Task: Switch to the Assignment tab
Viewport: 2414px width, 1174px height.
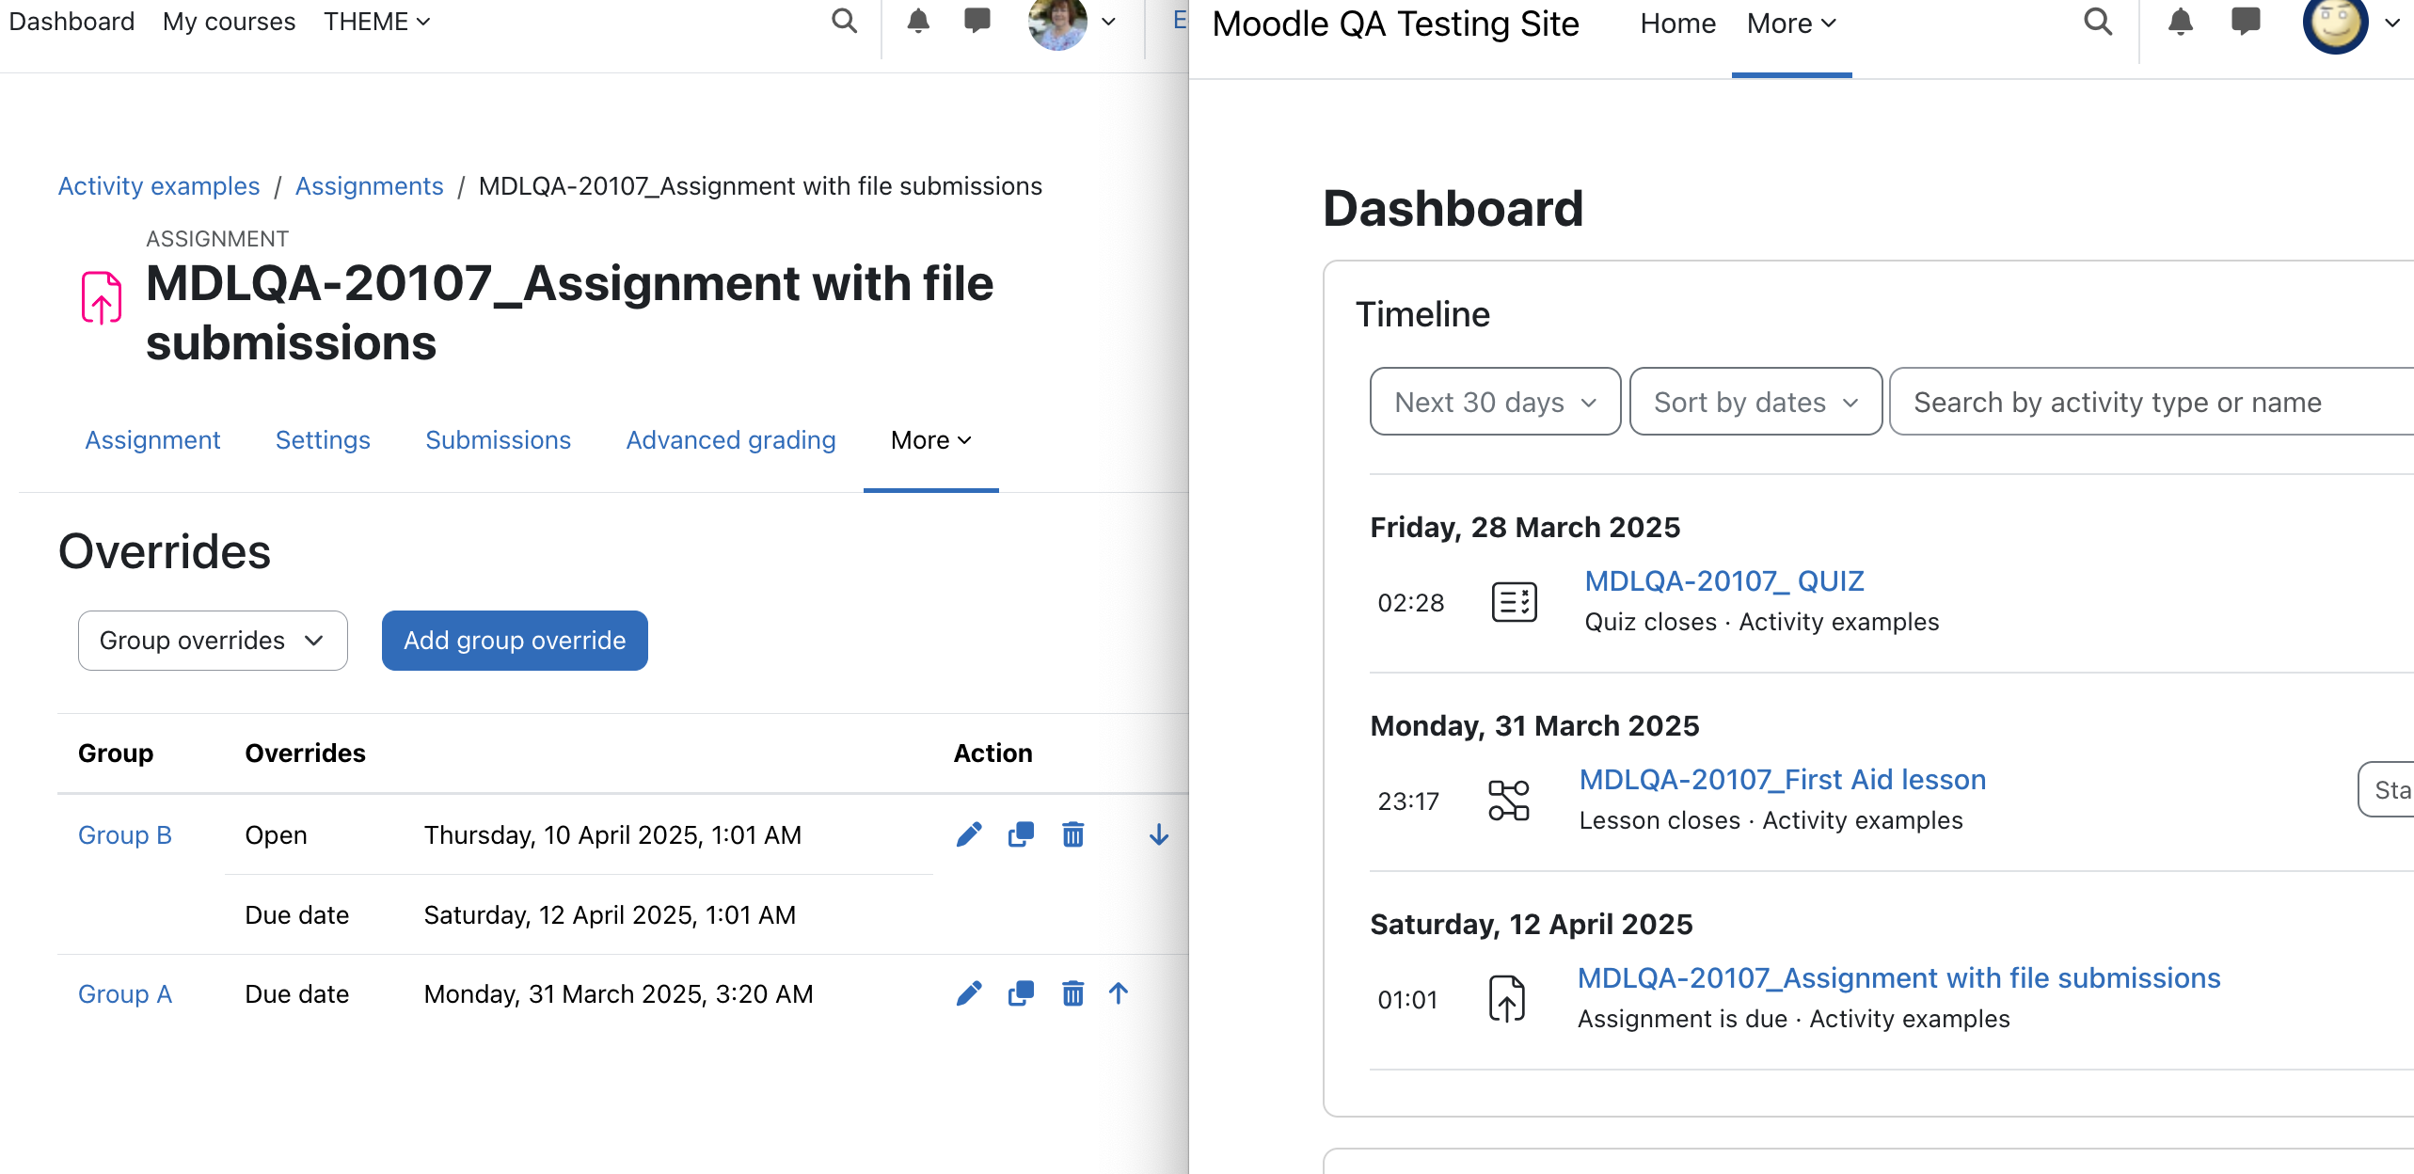Action: click(x=152, y=440)
